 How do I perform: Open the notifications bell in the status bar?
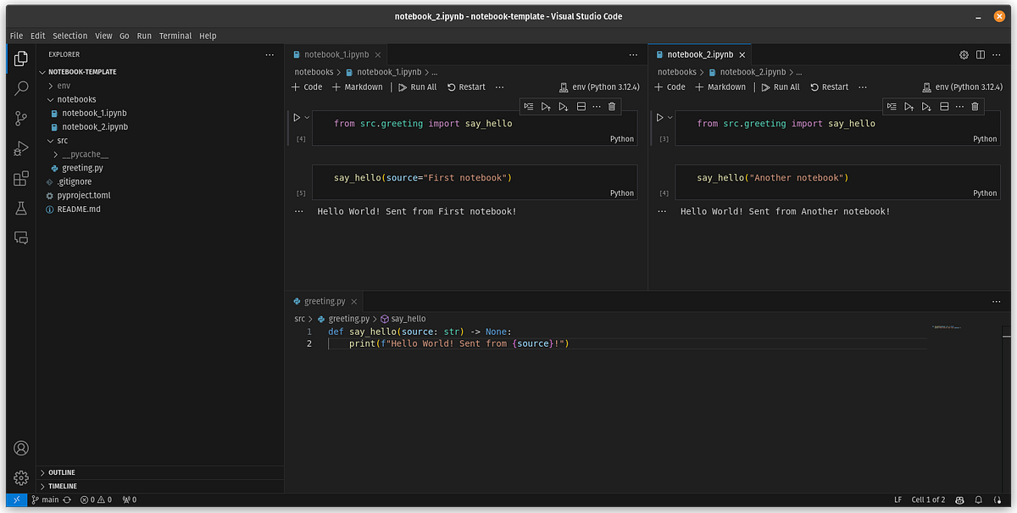(979, 499)
